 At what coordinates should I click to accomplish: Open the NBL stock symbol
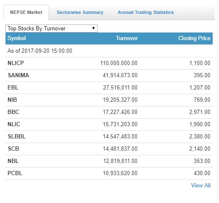click(13, 161)
